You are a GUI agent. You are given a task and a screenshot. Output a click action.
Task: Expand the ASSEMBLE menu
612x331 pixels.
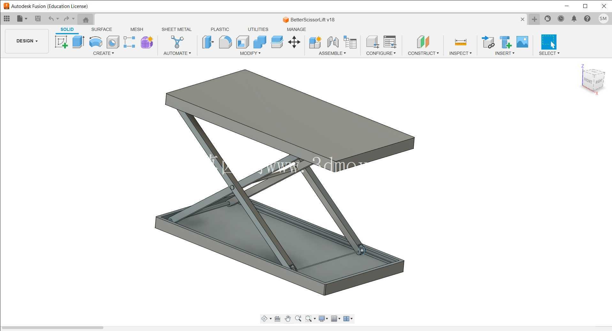[332, 53]
